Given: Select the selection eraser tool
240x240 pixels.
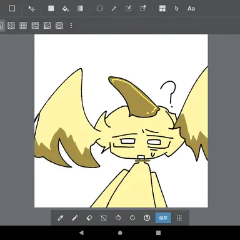Looking at the screenshot, I should 142,9.
